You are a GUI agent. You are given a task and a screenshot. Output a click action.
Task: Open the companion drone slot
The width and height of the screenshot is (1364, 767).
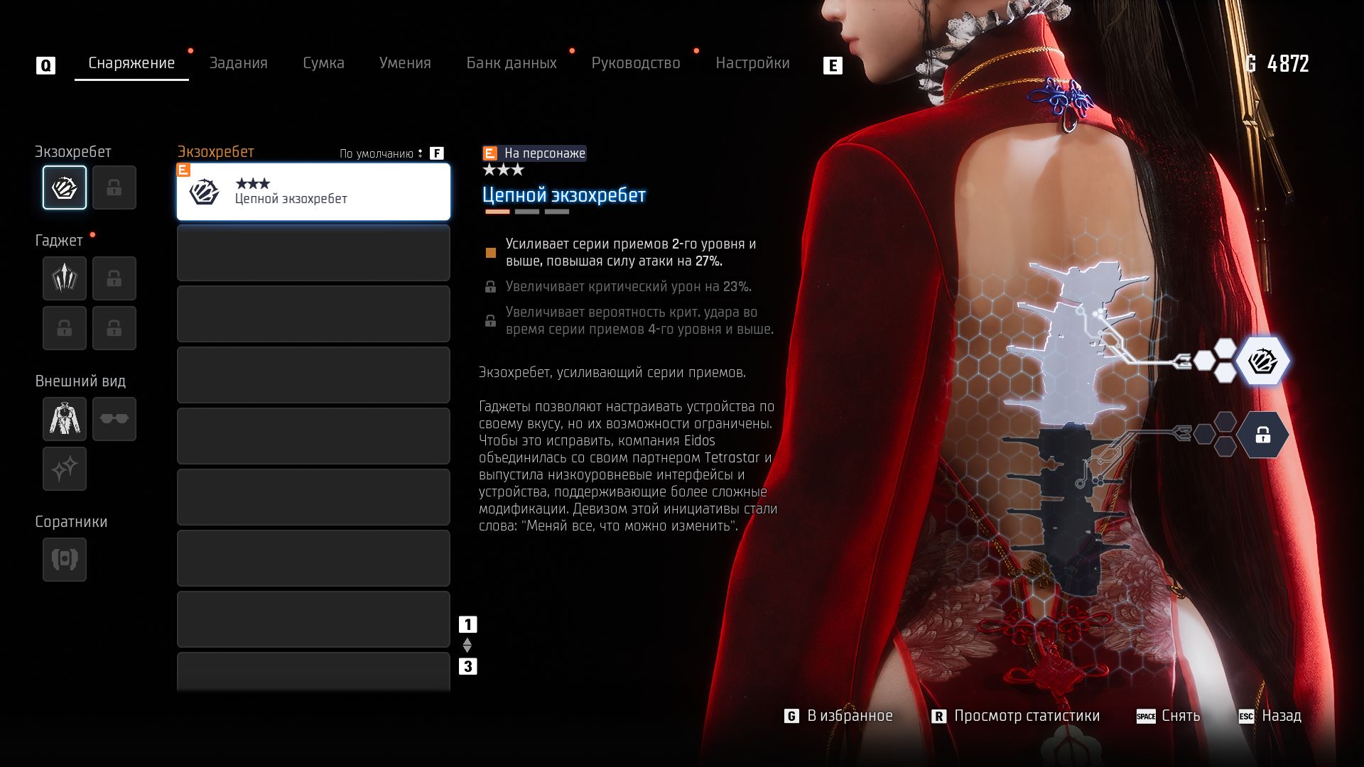click(x=65, y=559)
